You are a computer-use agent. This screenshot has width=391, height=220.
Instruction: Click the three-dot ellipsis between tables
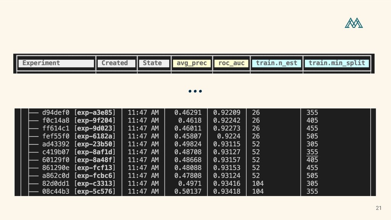(195, 91)
